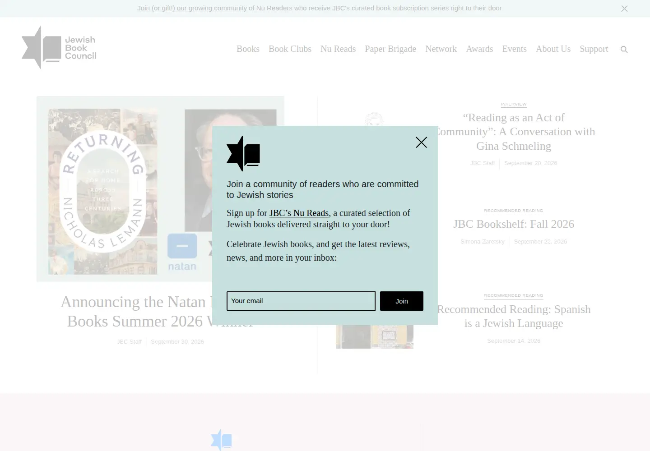Close the newsletter signup popup
The width and height of the screenshot is (650, 451).
pos(421,143)
